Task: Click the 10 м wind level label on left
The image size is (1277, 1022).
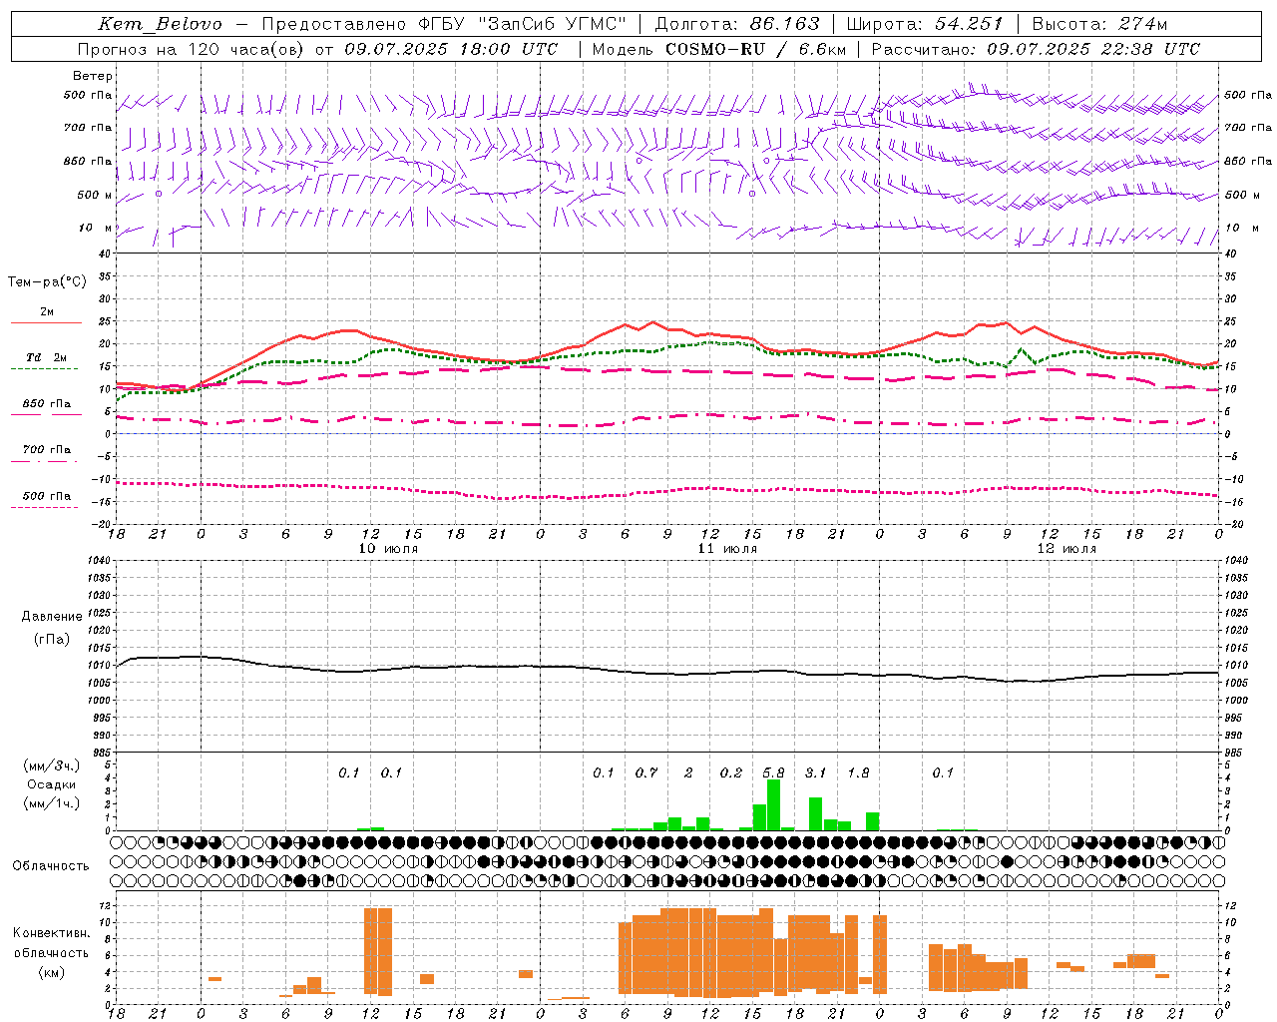Action: (x=93, y=228)
